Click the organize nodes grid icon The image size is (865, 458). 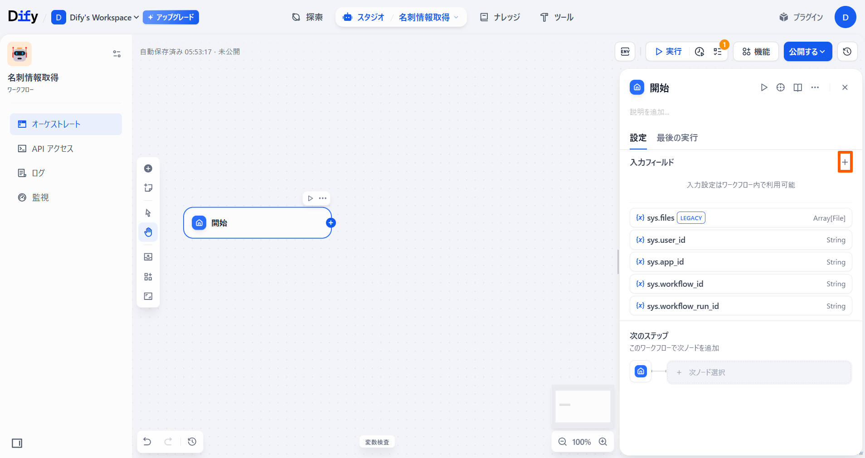(x=148, y=277)
